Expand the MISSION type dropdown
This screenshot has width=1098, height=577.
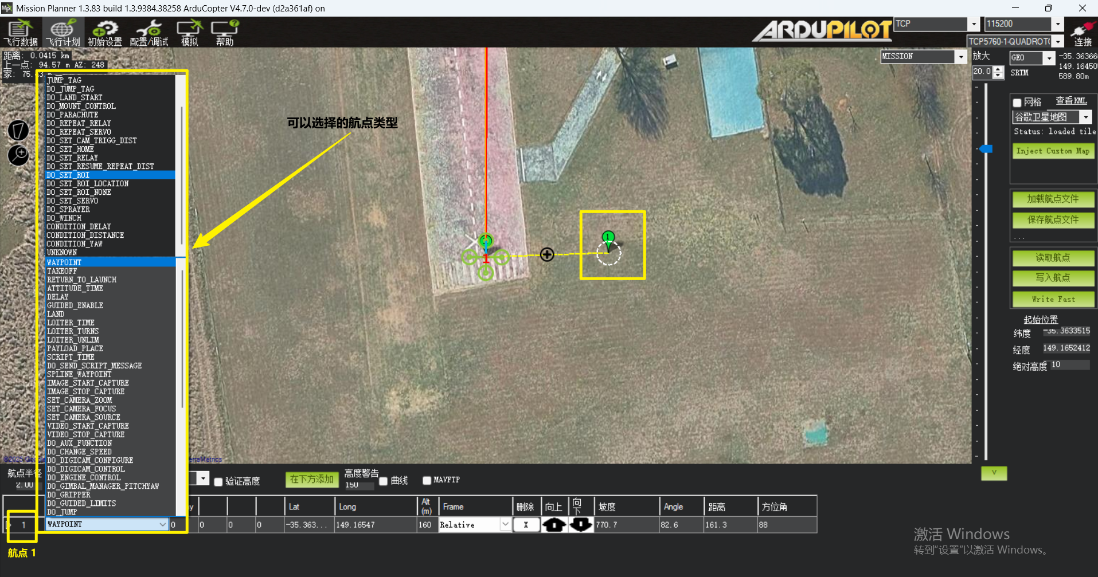[x=961, y=57]
